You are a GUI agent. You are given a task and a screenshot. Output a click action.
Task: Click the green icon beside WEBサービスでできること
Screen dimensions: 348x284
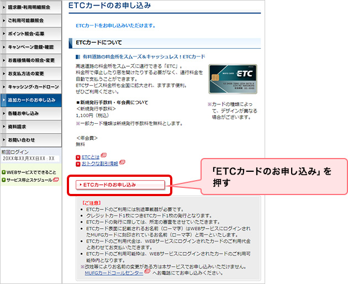pos(3,172)
